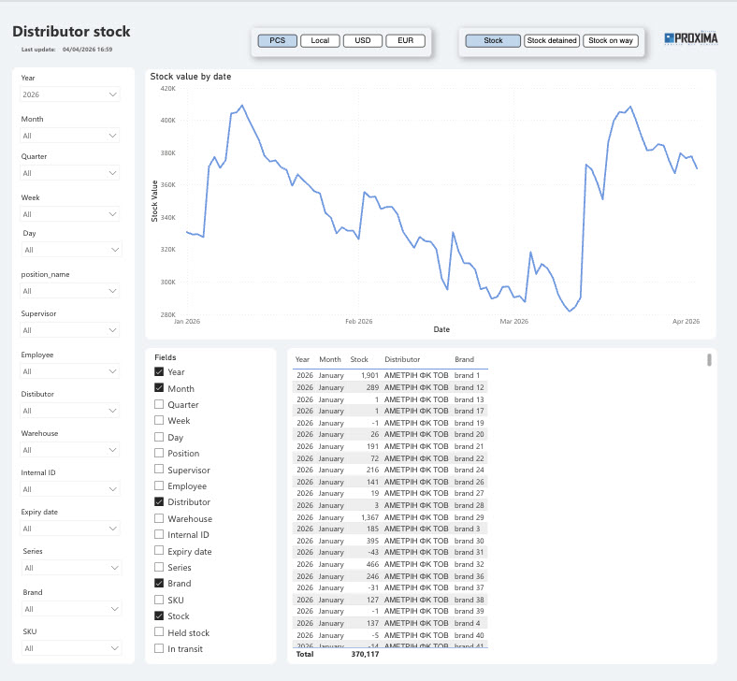Open the Quarter filter dropdown

[69, 173]
